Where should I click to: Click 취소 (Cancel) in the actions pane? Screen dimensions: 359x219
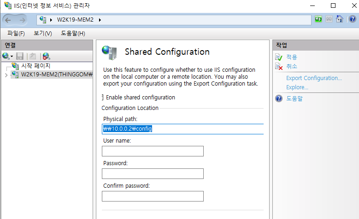pos(291,66)
